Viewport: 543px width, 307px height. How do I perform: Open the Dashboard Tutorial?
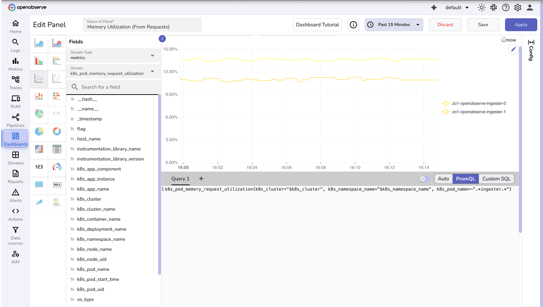point(317,24)
